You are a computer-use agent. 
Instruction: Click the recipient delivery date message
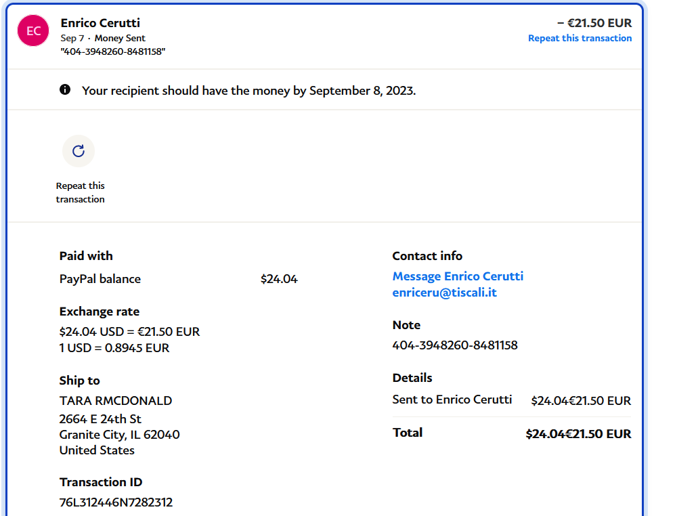[x=248, y=90]
